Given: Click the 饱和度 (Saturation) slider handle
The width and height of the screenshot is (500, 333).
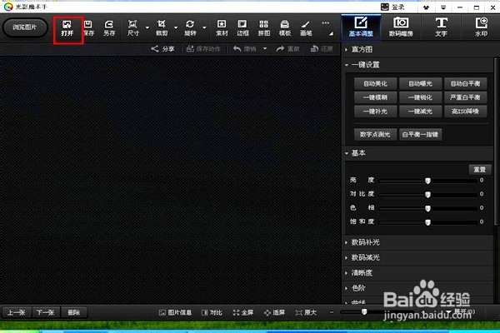Looking at the screenshot, I should click(x=427, y=222).
